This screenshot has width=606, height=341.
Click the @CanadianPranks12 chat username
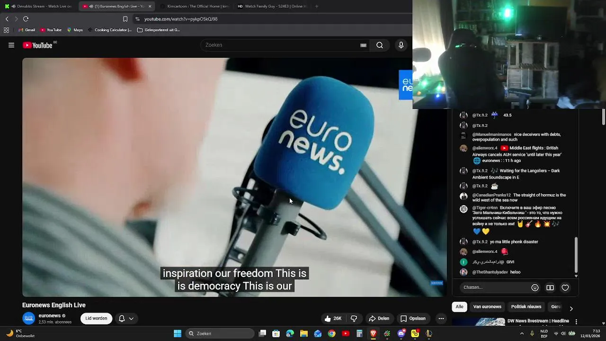pos(491,195)
